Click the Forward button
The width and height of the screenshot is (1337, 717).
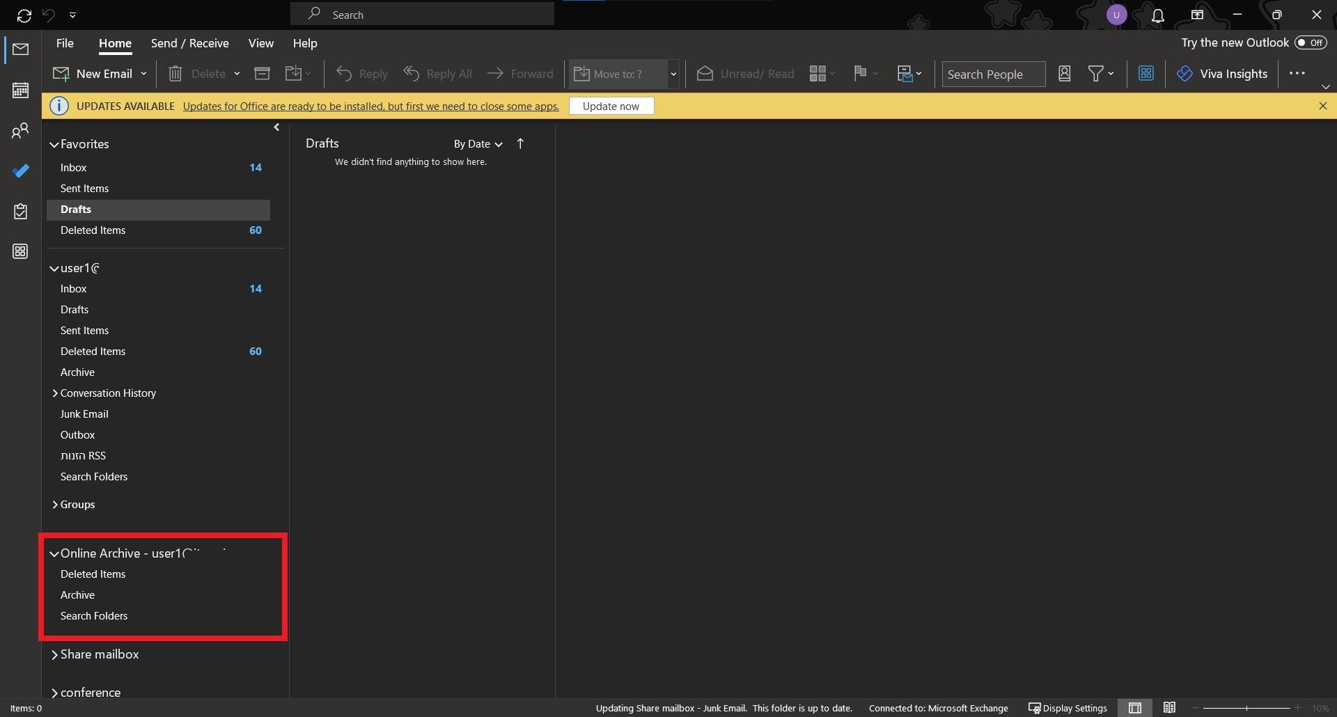point(520,74)
